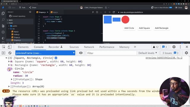Click the 3 Issues link

pos(170,53)
